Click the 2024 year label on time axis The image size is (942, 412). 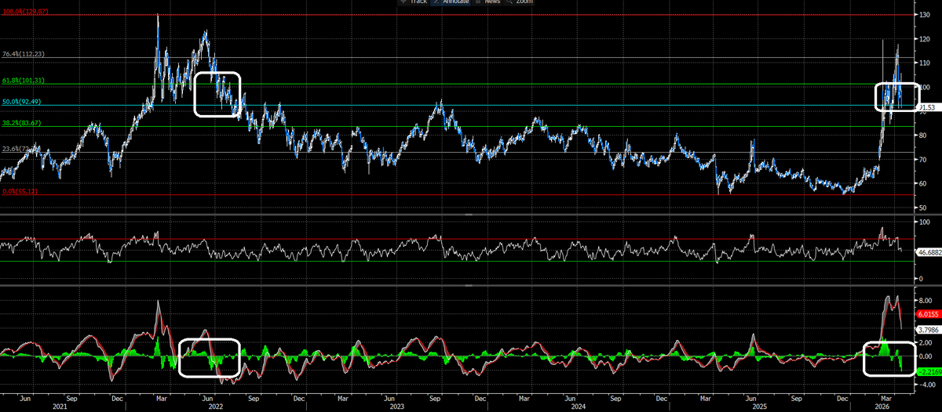pos(579,407)
